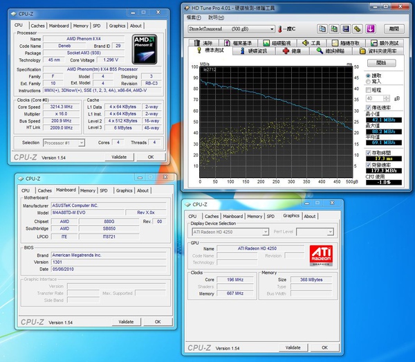Click OK in the CPU-Z graphics window
415x362 pixels.
pyautogui.click(x=324, y=347)
